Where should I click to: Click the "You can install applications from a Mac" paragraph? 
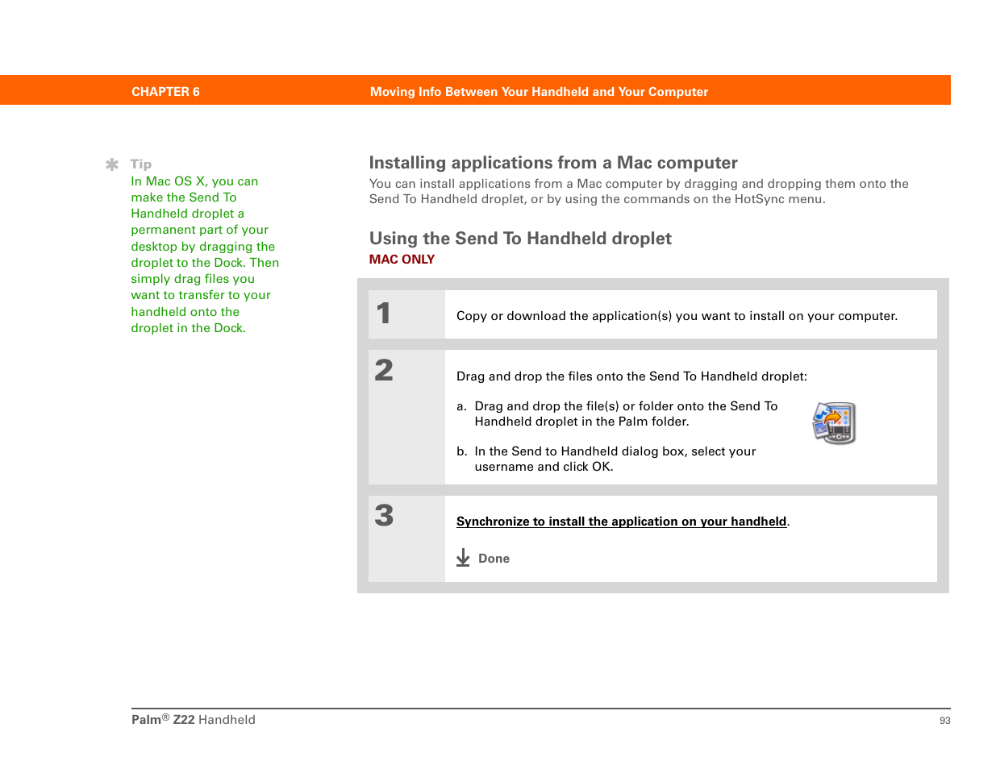click(639, 191)
